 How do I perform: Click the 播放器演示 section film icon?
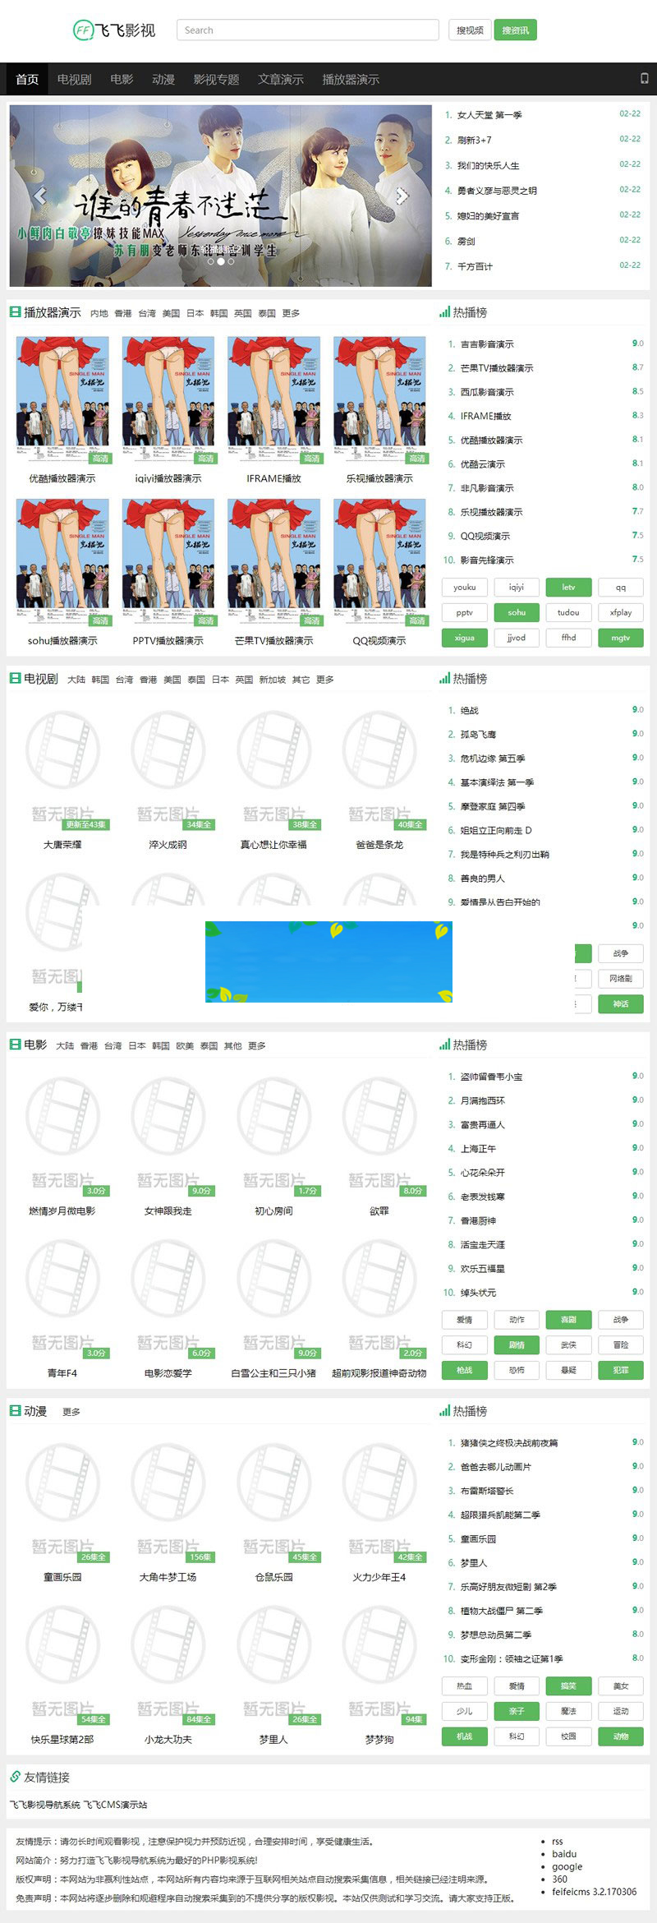tap(15, 312)
